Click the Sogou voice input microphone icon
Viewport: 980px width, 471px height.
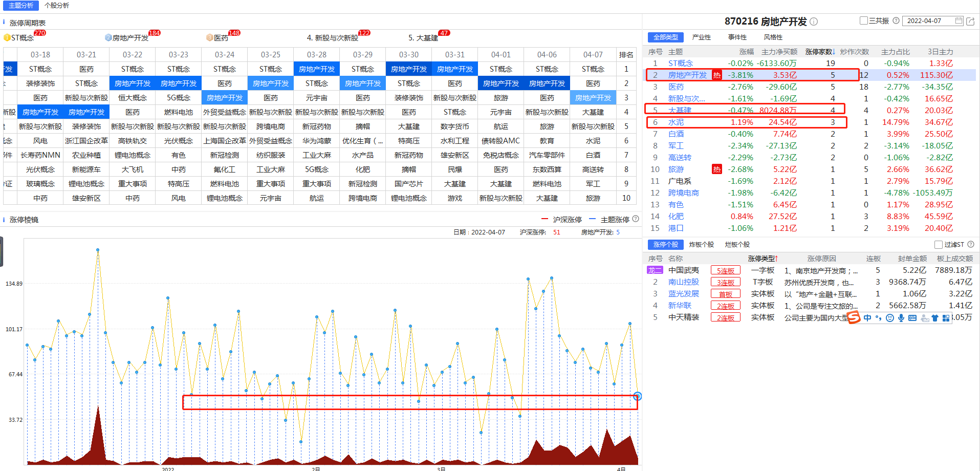point(901,318)
